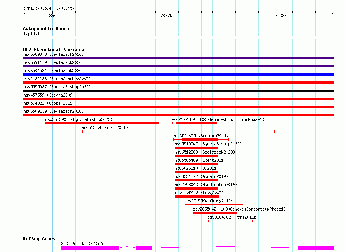Click the esv2665042 red bar
The width and height of the screenshot is (345, 252).
pos(215,213)
